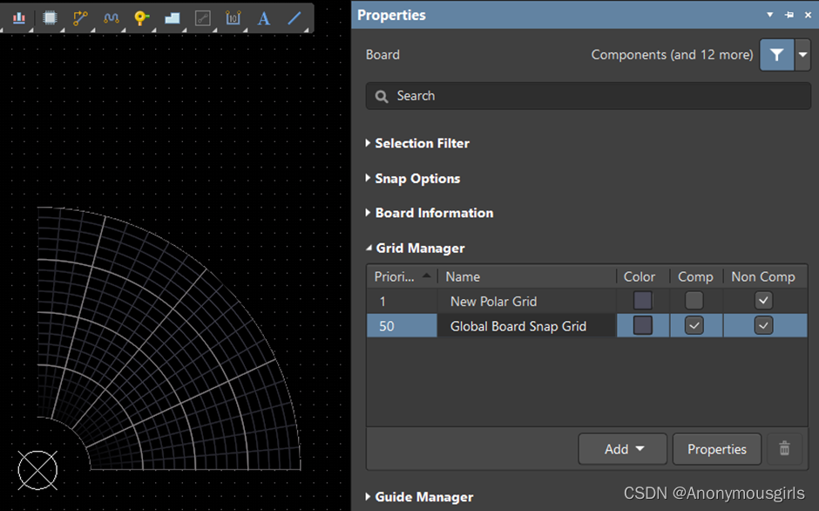Screen dimensions: 819x511
Task: Uncheck Comp for Global Board Snap Grid
Action: [694, 326]
